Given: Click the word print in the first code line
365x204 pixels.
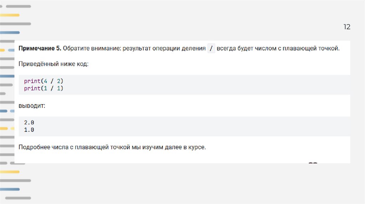Looking at the screenshot, I should coord(32,81).
